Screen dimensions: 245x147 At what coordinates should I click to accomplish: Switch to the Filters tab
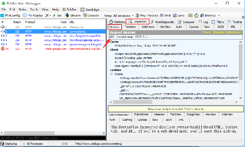click(218, 22)
